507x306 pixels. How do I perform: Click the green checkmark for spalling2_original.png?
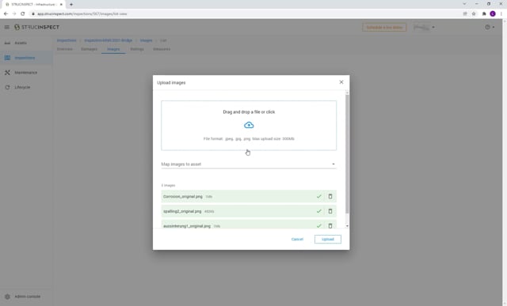[x=318, y=211]
